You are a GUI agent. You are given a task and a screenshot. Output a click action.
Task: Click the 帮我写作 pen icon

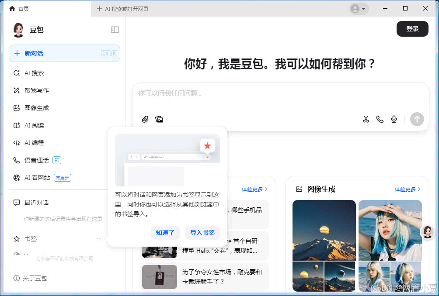point(17,90)
